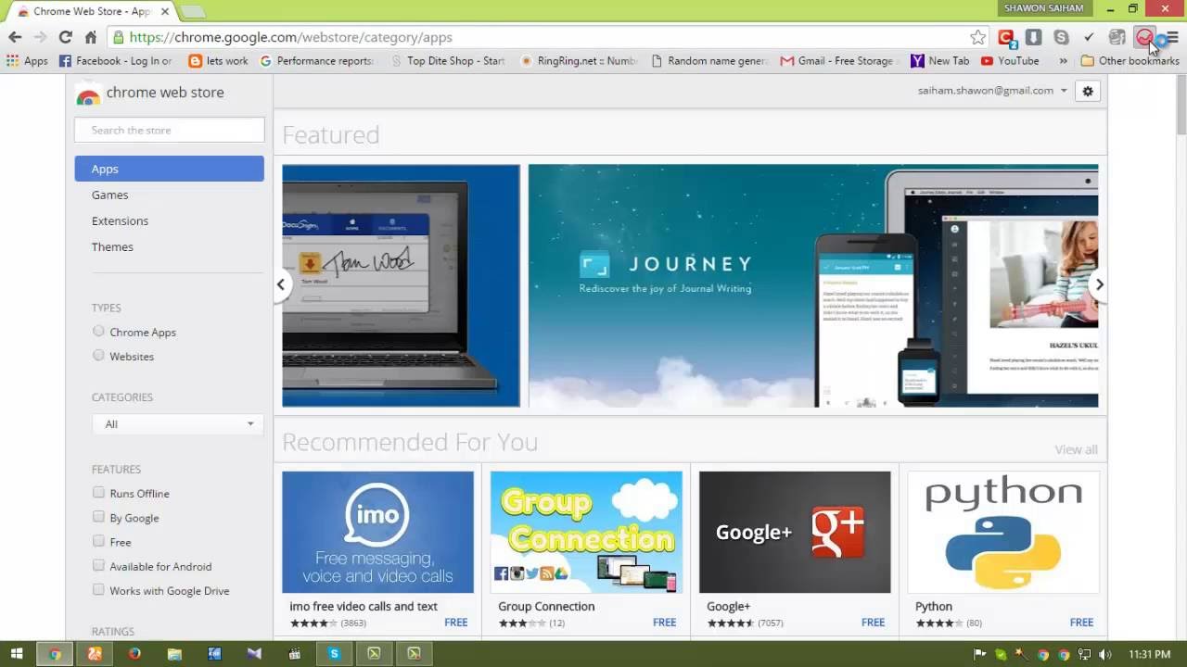Open the Windows Start button

[16, 654]
